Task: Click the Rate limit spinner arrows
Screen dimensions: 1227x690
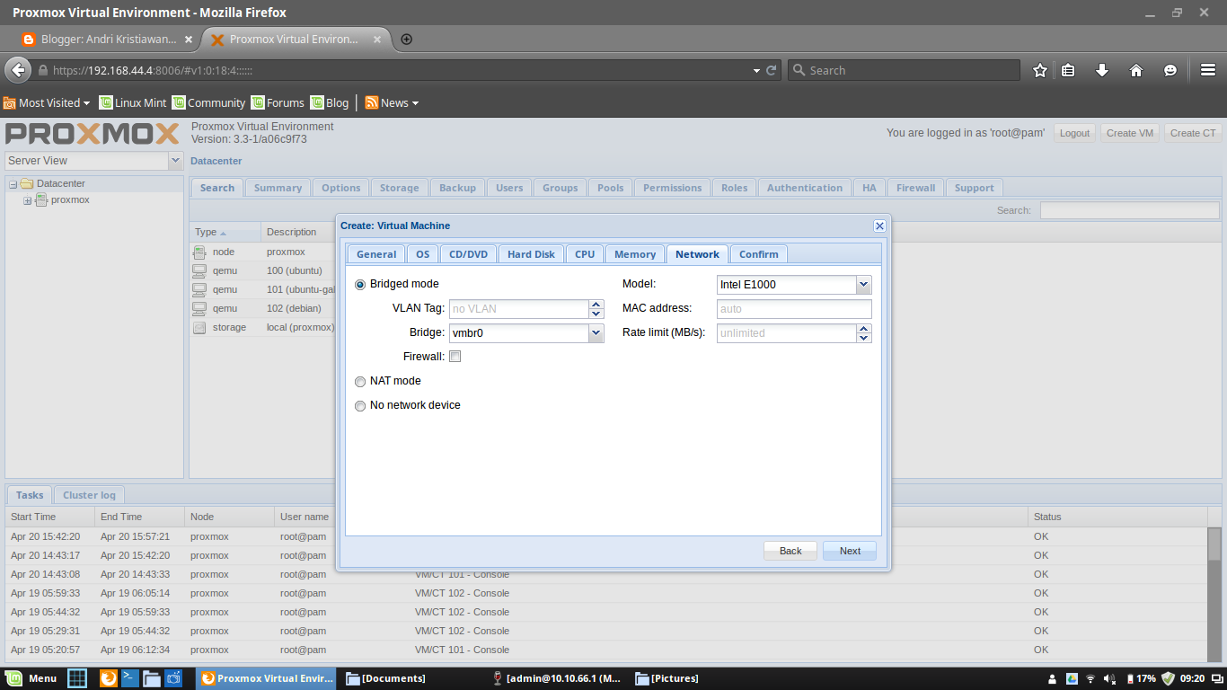Action: (x=864, y=332)
